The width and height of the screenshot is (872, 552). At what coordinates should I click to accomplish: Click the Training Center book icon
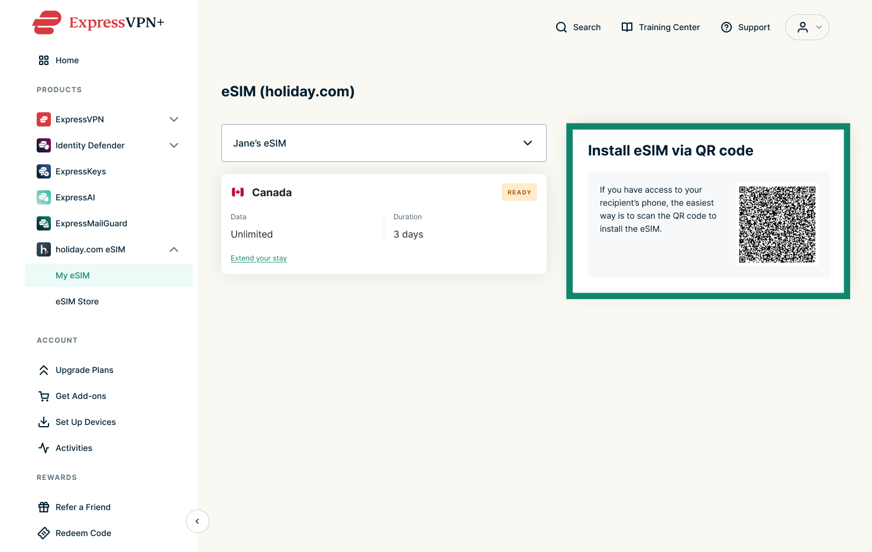point(627,27)
